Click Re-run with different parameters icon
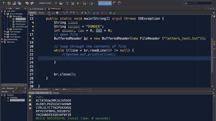The image size is (216, 121). coord(30,100)
